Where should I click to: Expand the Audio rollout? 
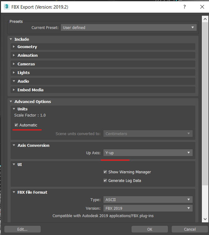click(x=23, y=81)
